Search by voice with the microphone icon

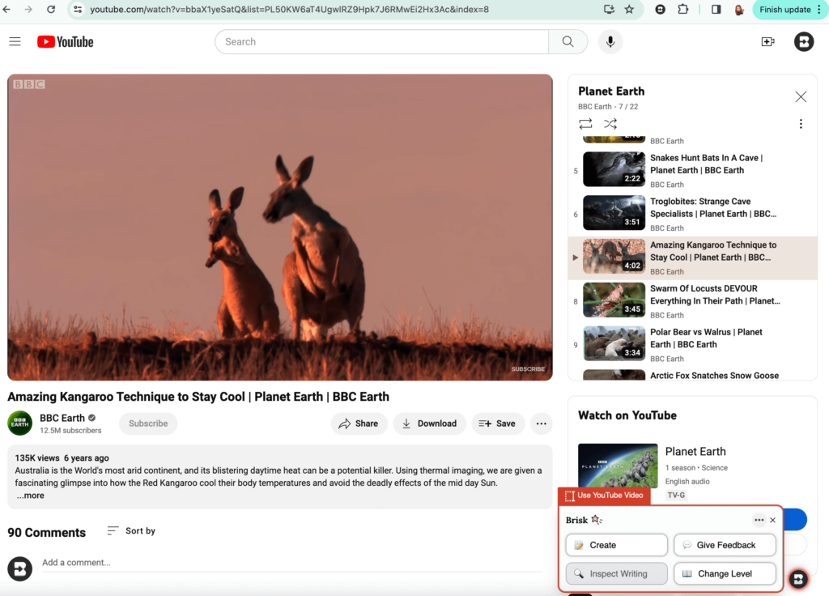coord(610,41)
